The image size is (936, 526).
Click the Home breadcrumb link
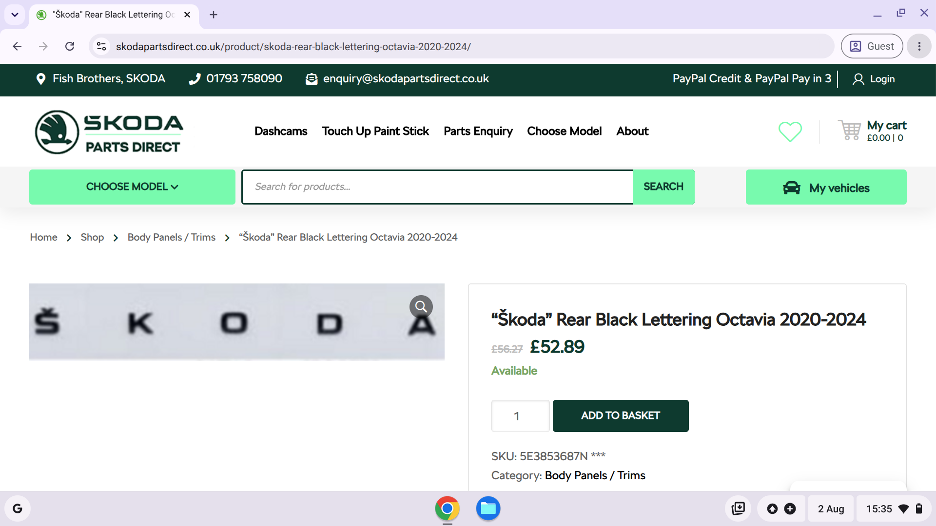[x=43, y=237]
